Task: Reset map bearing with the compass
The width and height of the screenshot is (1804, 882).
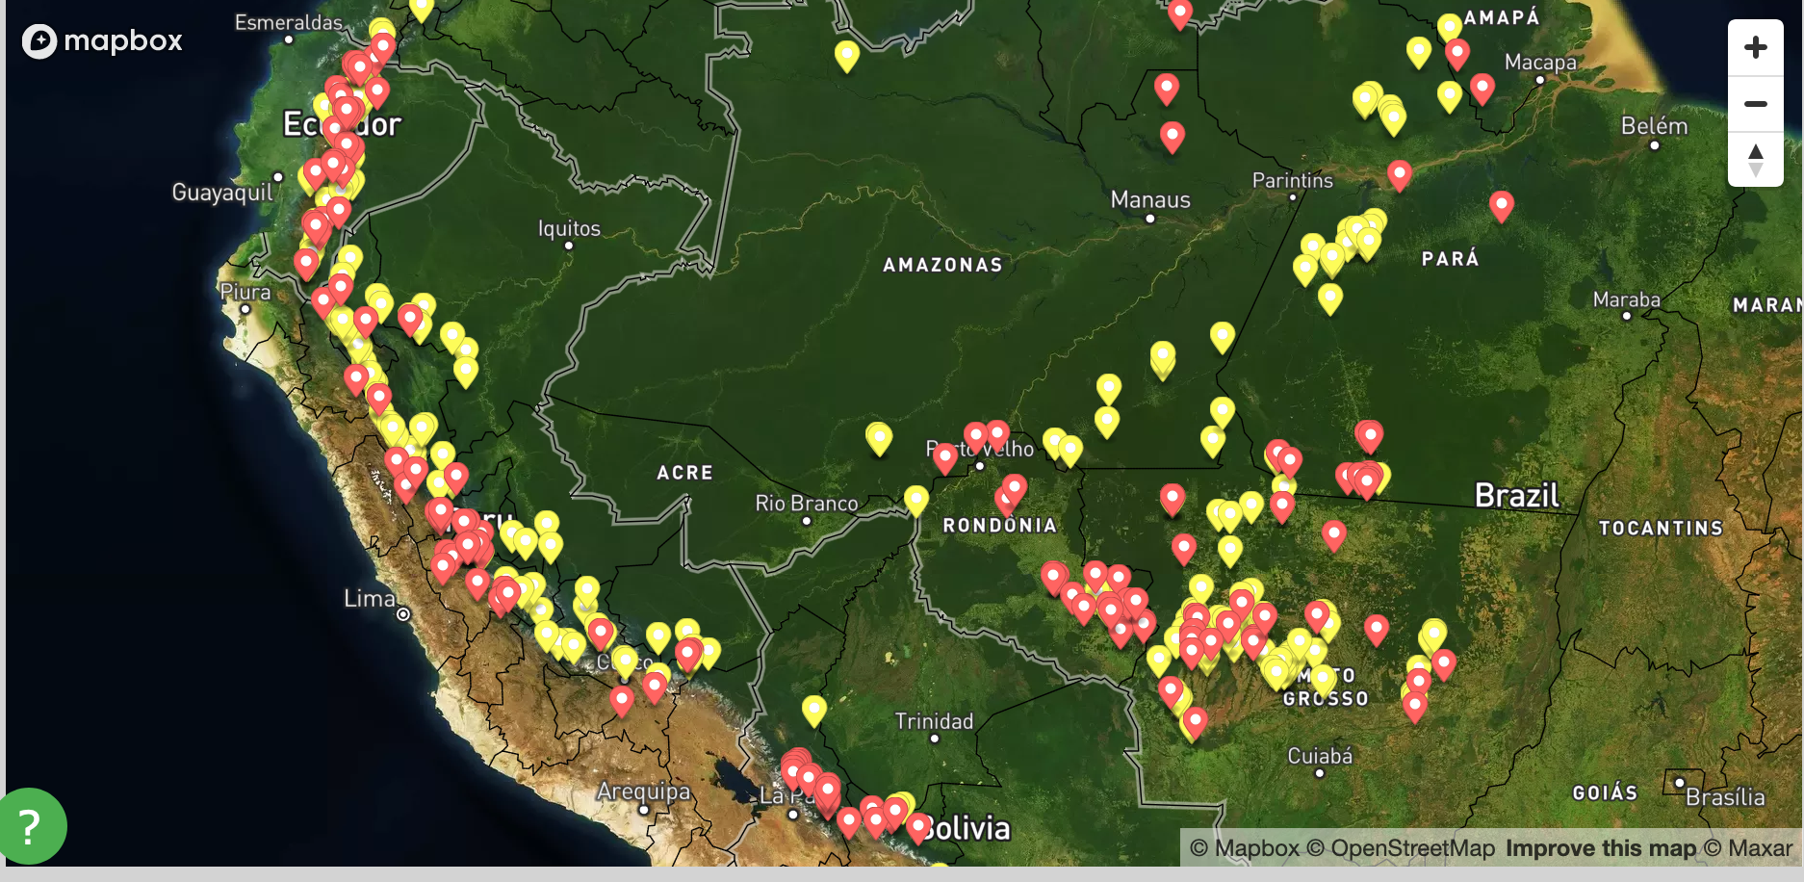Action: pos(1755,159)
